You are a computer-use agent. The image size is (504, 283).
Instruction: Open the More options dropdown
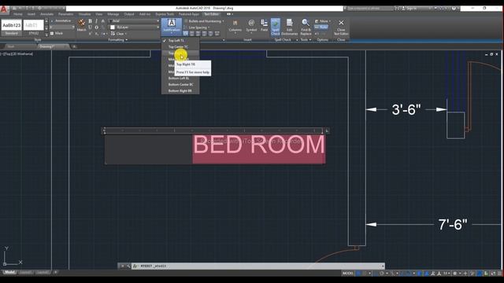pyautogui.click(x=323, y=21)
